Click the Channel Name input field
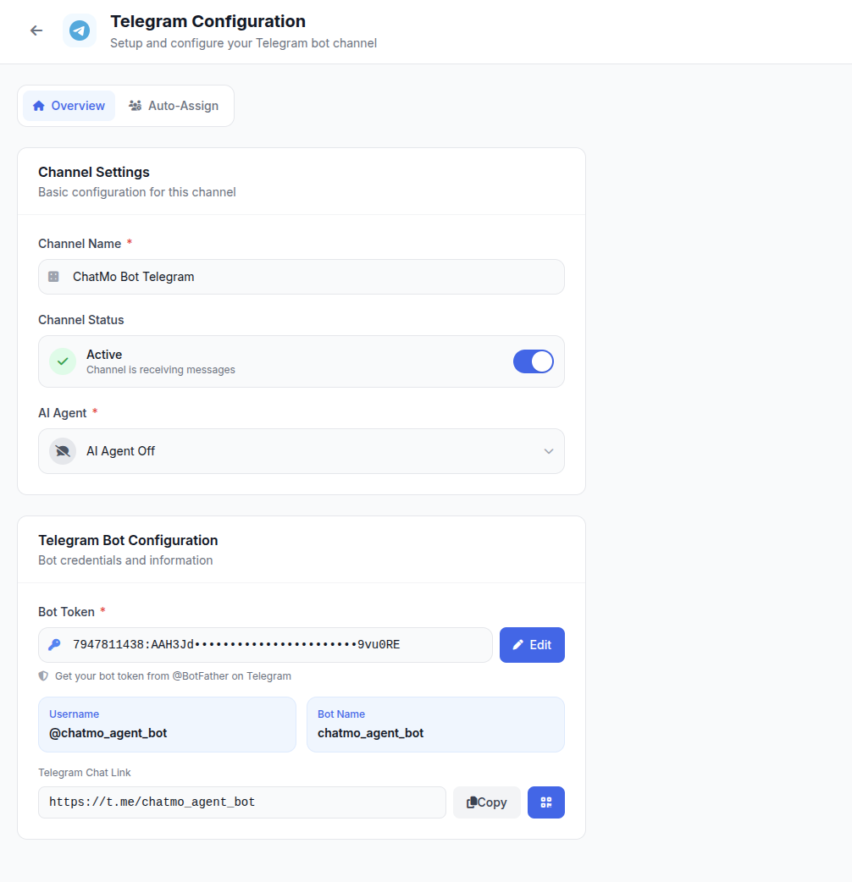The height and width of the screenshot is (882, 852). 301,277
